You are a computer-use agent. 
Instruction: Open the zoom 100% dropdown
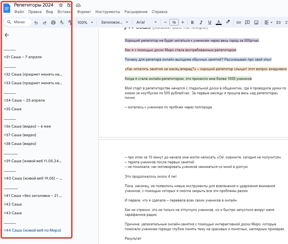coord(85,22)
